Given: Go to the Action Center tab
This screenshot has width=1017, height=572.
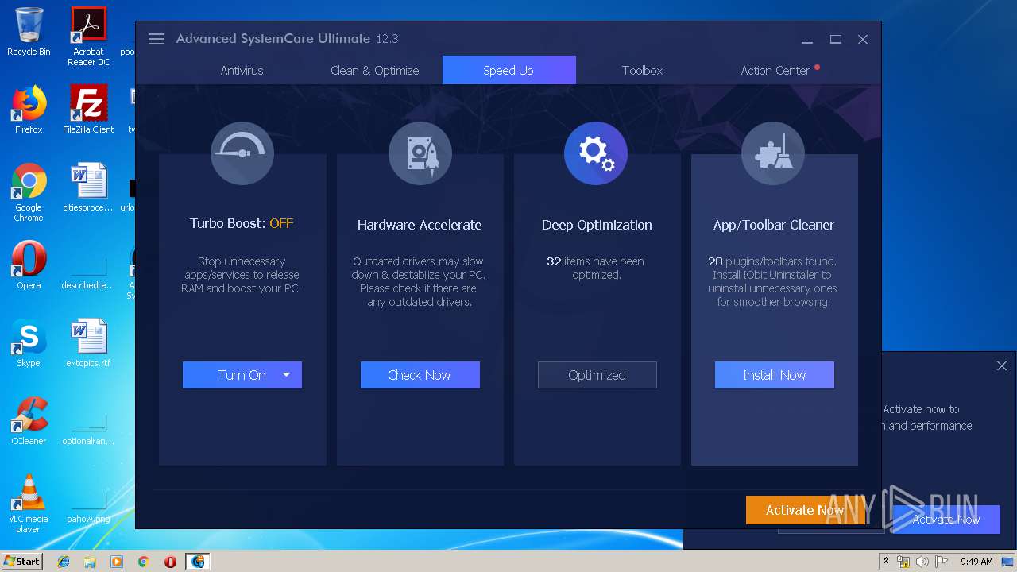Looking at the screenshot, I should click(775, 70).
